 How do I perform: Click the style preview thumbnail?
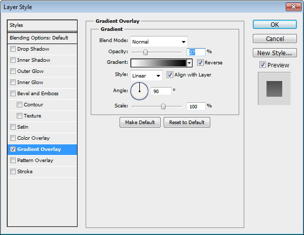[x=274, y=88]
